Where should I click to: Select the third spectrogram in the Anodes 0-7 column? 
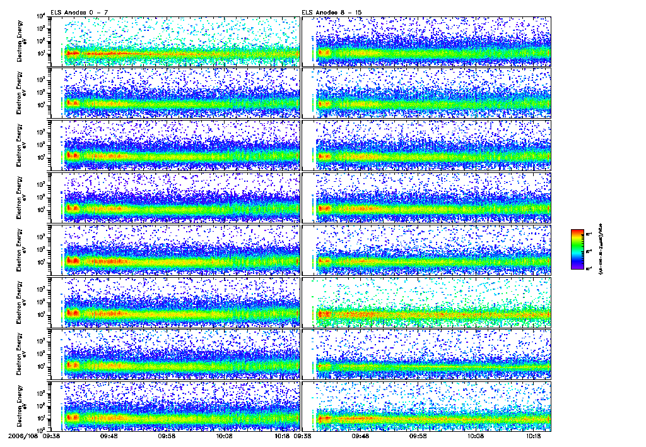(x=175, y=146)
